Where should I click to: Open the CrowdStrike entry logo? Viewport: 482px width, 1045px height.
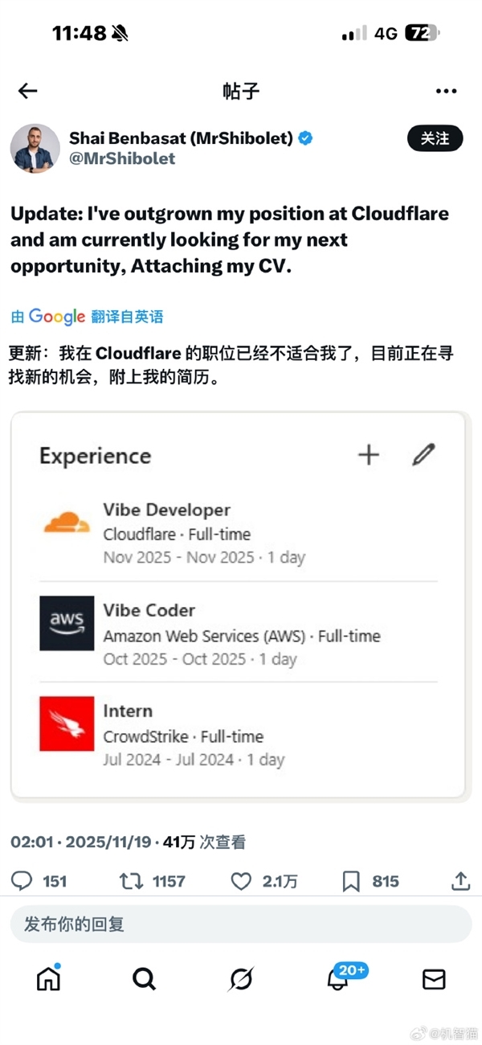tap(67, 724)
